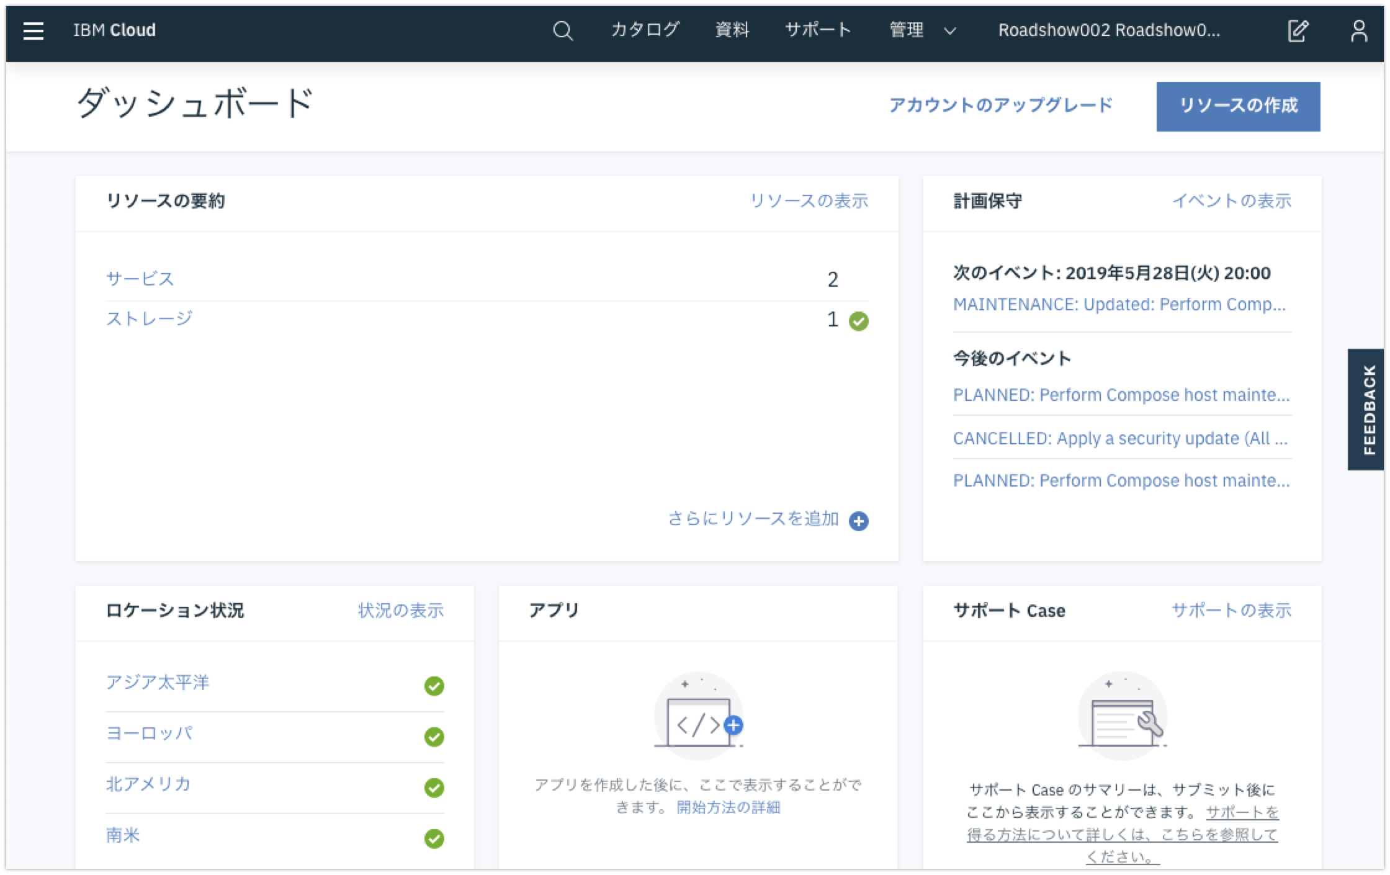1390x875 pixels.
Task: Open the user profile avatar icon
Action: pyautogui.click(x=1359, y=30)
